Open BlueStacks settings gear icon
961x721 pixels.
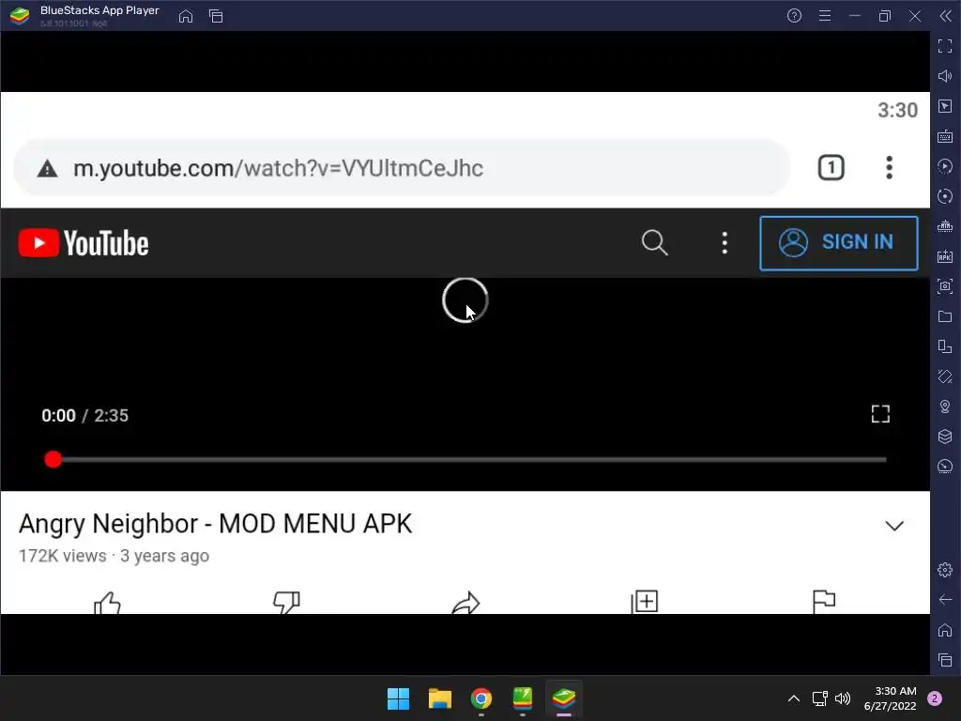(945, 570)
